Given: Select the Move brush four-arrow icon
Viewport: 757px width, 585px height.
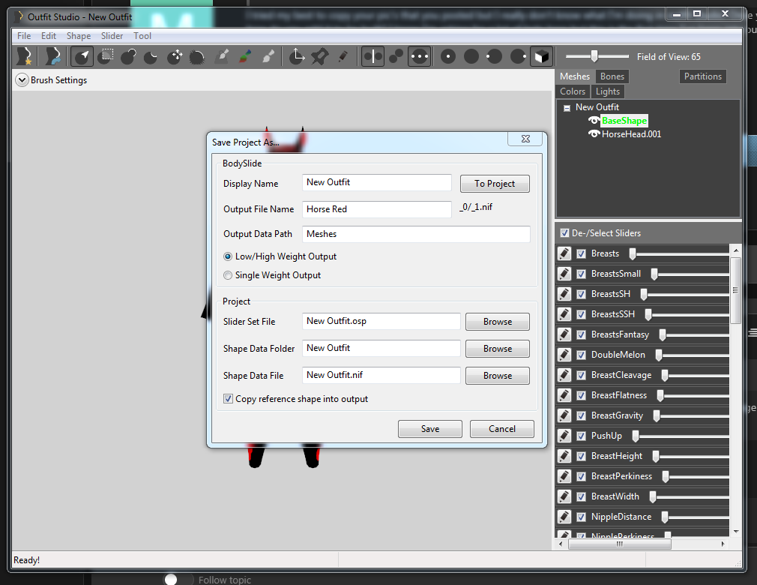Looking at the screenshot, I should (x=175, y=56).
